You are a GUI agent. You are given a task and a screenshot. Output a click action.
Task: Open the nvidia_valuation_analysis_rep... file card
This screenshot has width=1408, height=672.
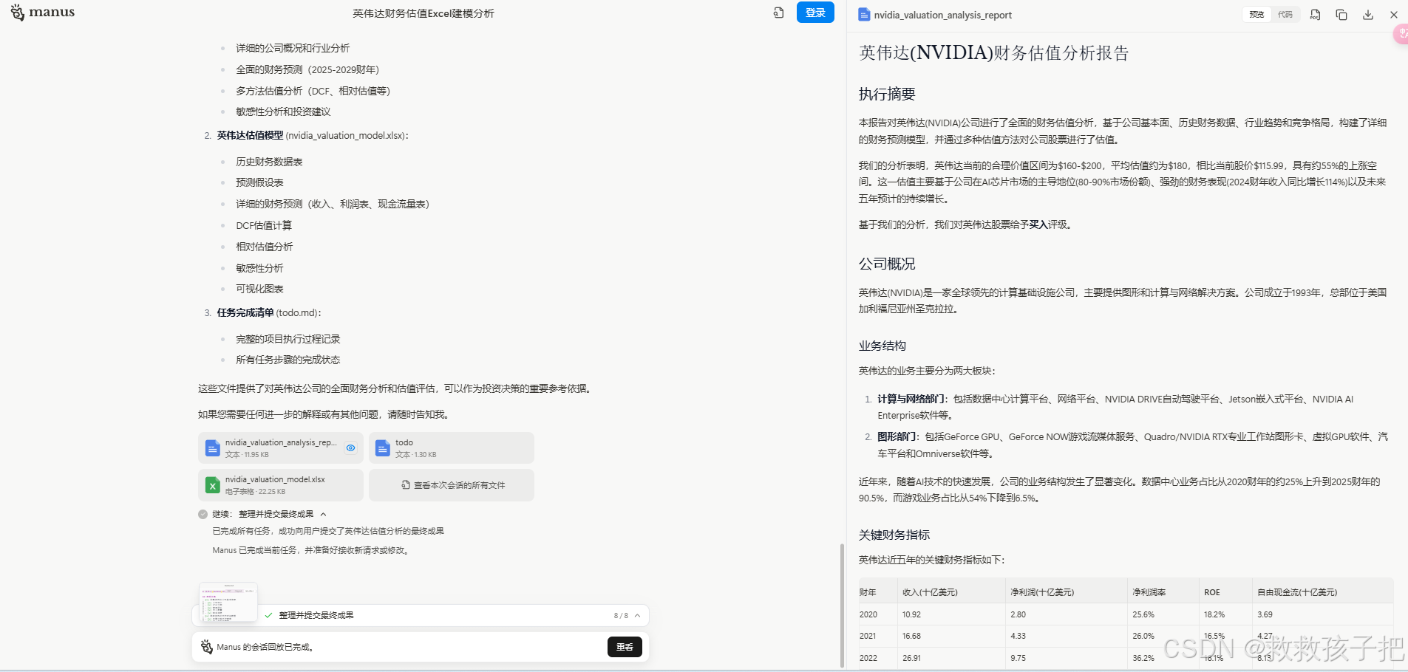pos(281,448)
